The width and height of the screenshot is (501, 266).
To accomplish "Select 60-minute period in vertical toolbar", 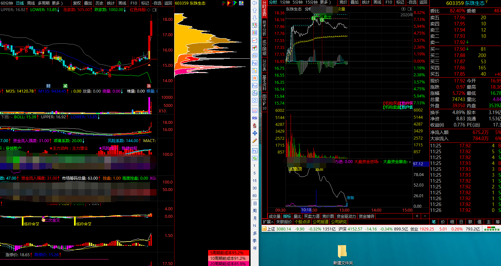I will tap(255, 196).
